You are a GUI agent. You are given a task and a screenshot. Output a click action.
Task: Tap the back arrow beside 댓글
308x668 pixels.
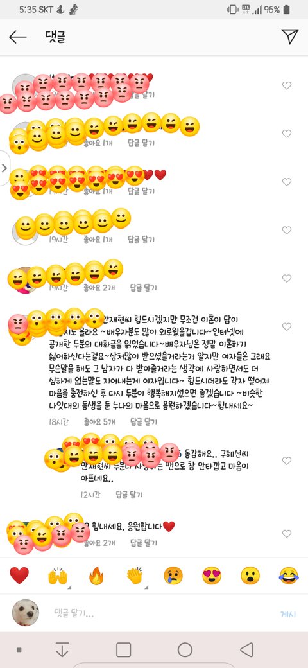tap(17, 37)
